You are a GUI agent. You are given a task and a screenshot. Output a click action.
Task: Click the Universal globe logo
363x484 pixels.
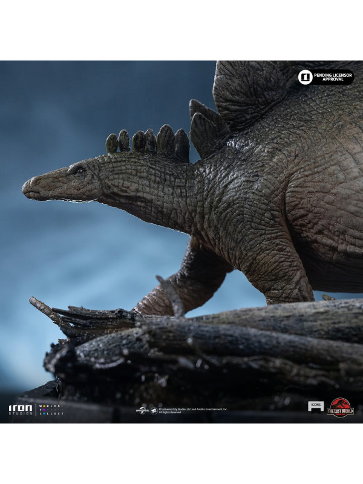pyautogui.click(x=143, y=411)
